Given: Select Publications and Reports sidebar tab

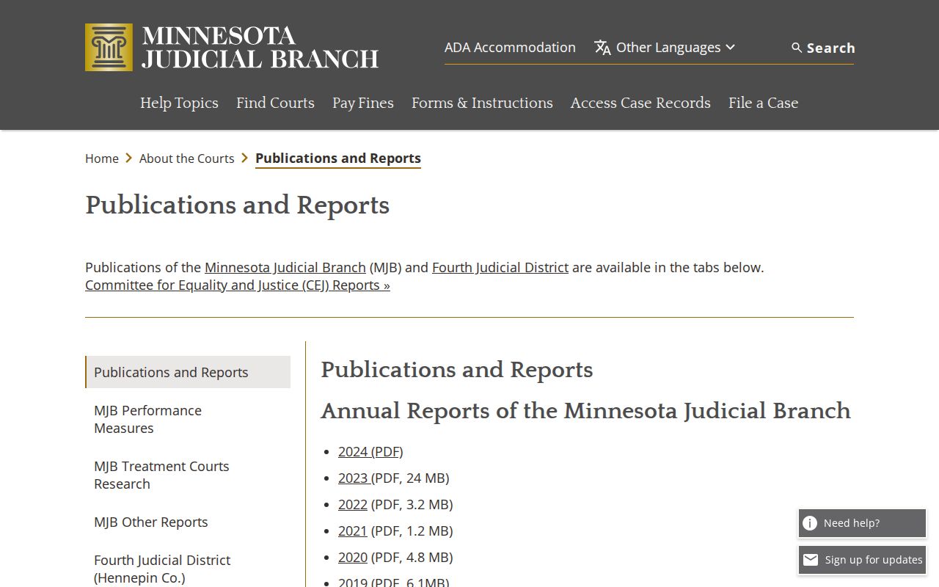Looking at the screenshot, I should pyautogui.click(x=188, y=372).
